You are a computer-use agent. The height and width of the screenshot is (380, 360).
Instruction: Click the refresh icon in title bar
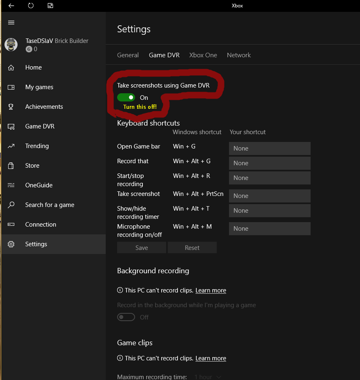coord(31,6)
